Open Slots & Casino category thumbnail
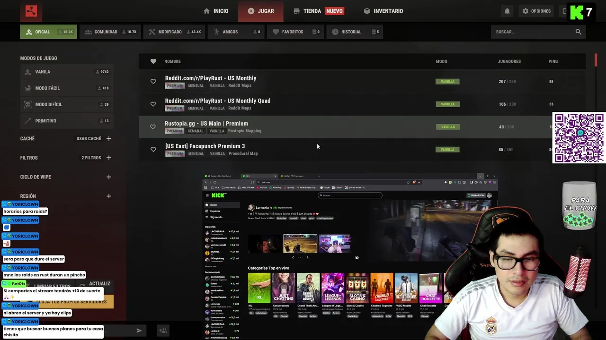 coord(357,288)
